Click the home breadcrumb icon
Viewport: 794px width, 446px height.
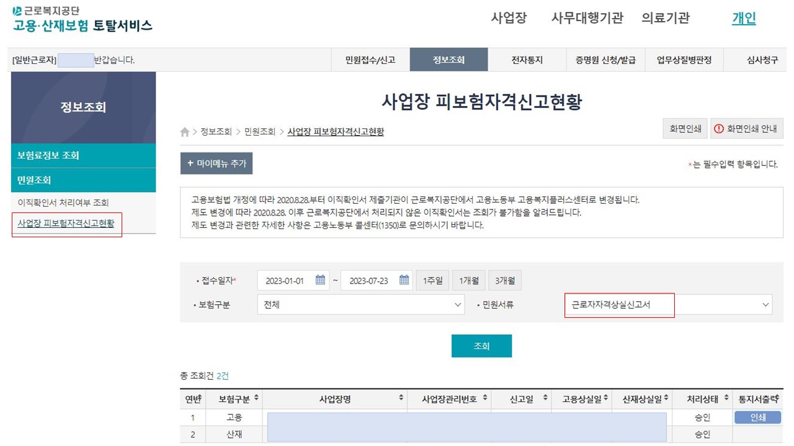[184, 131]
